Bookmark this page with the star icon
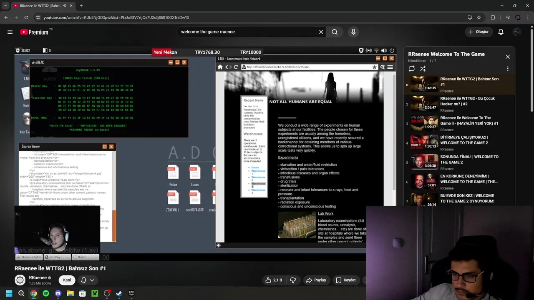This screenshot has height=300, width=534. tap(479, 17)
